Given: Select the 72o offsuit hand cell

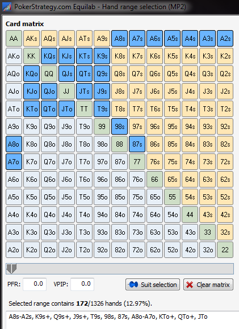Looking at the screenshot, I should coord(137,250).
